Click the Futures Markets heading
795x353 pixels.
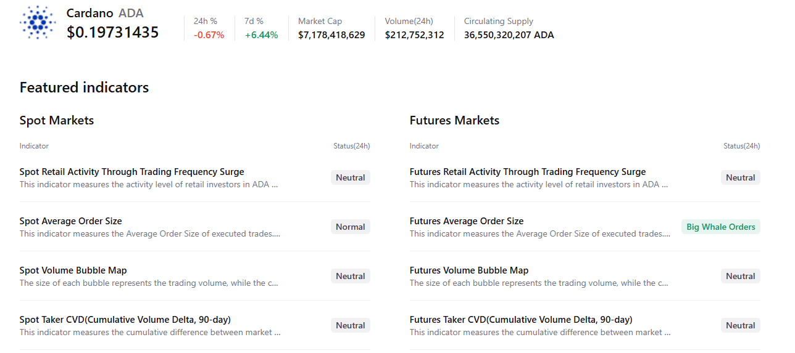tap(455, 120)
